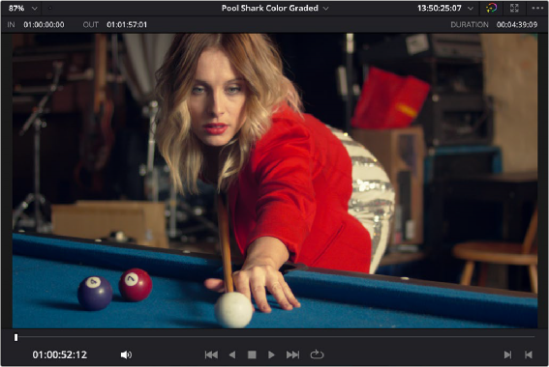This screenshot has height=367, width=549.
Task: Click the 01:00:52:12 current timecode field
Action: click(x=59, y=354)
